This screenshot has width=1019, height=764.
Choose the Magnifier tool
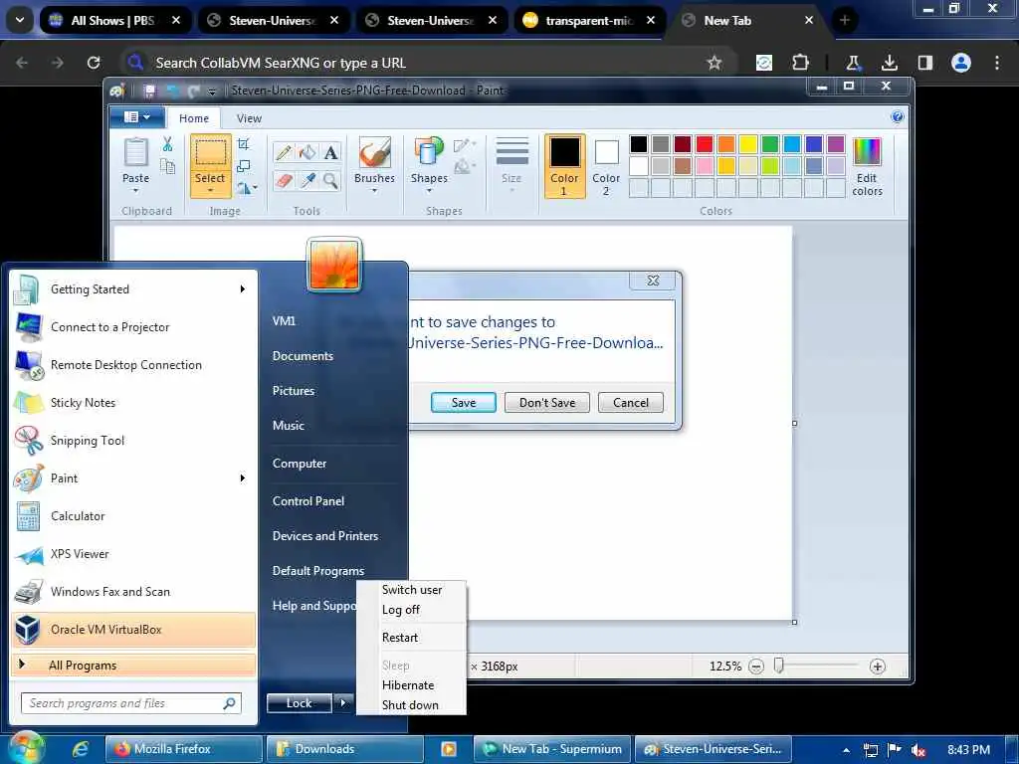coord(330,180)
